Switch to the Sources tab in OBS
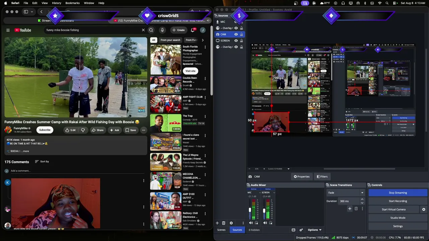The height and width of the screenshot is (241, 429). [237, 230]
